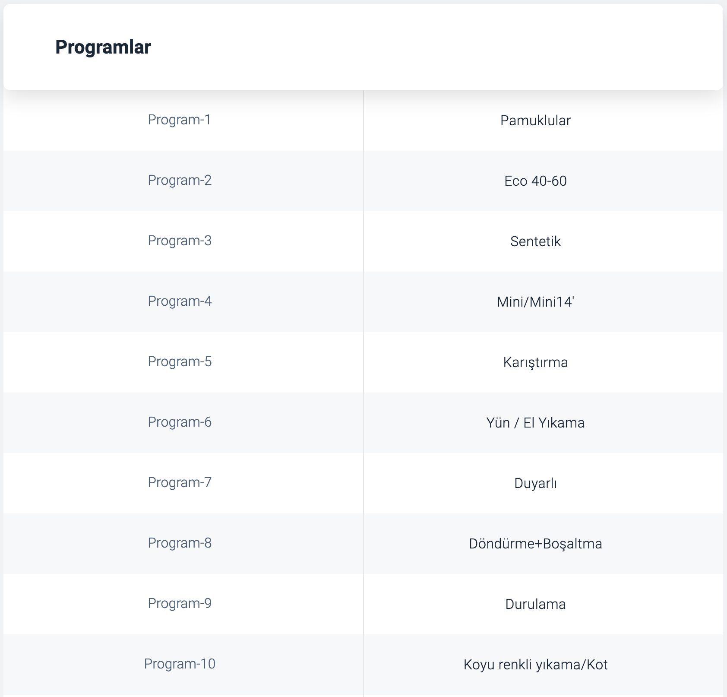
Task: Select the Program-4 label
Action: point(180,301)
